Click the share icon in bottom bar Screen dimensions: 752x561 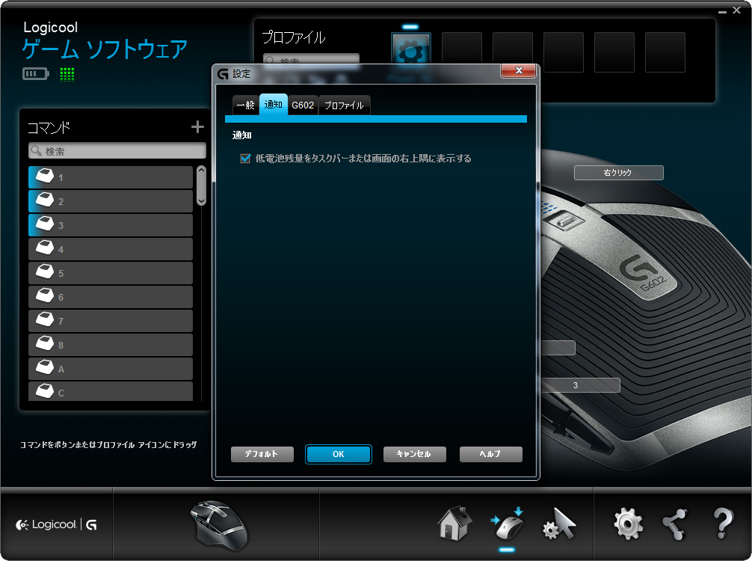(x=675, y=524)
